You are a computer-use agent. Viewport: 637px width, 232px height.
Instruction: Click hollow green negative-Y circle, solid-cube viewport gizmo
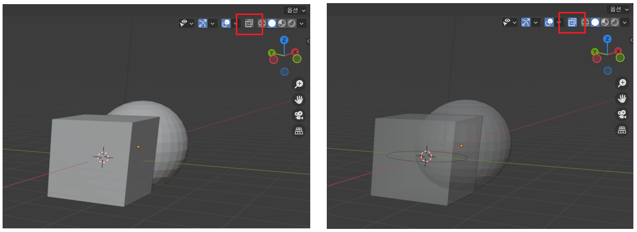click(297, 58)
